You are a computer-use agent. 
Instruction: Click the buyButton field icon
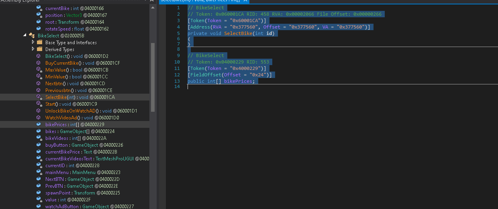(x=39, y=145)
